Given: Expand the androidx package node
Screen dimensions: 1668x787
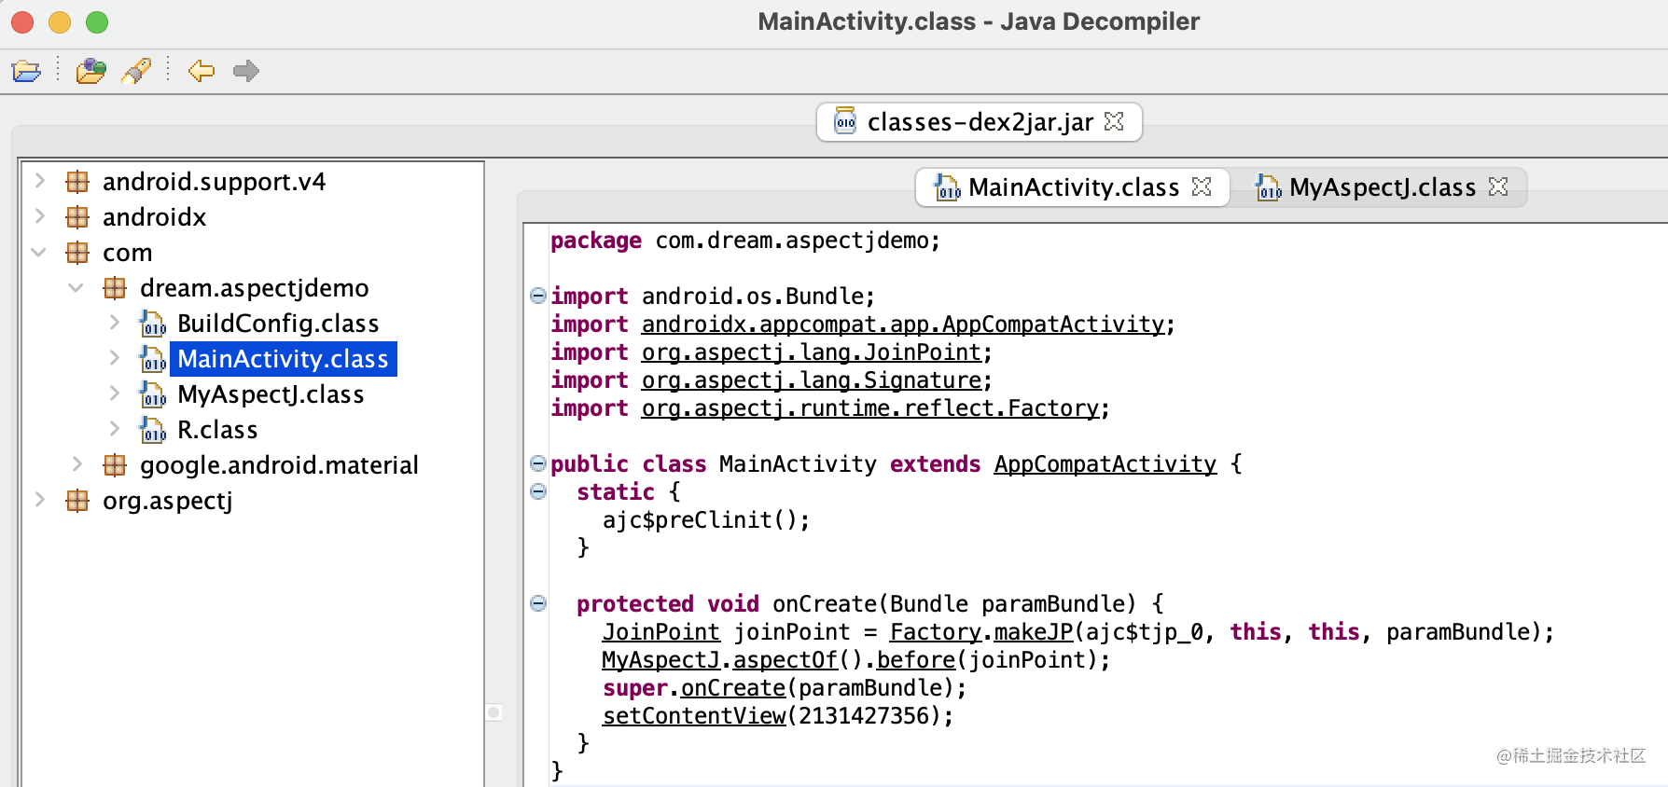Looking at the screenshot, I should tap(40, 216).
